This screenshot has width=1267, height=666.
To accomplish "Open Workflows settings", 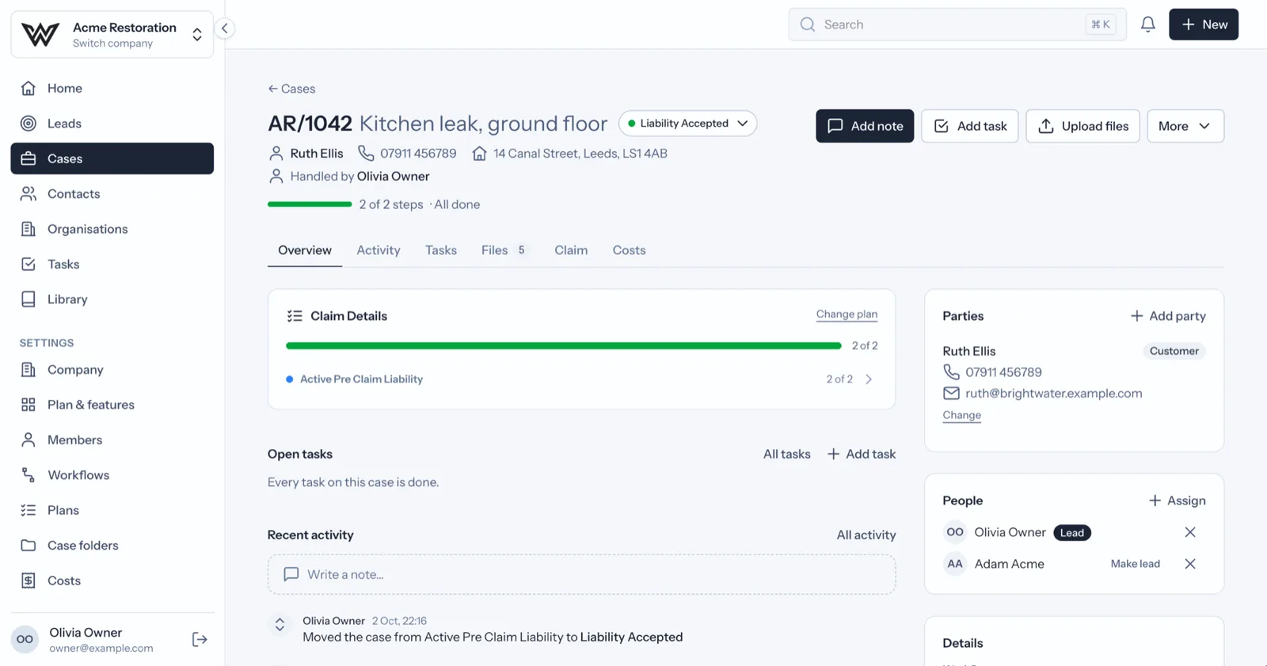I will pos(112,475).
